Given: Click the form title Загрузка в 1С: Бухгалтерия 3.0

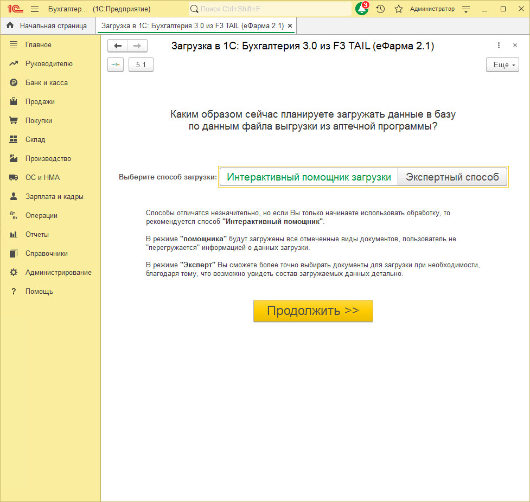Looking at the screenshot, I should 303,46.
